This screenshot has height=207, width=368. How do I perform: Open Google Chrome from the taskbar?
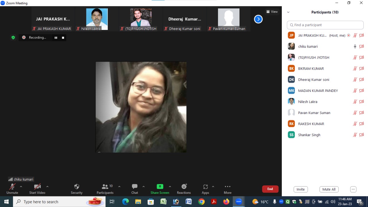201,202
